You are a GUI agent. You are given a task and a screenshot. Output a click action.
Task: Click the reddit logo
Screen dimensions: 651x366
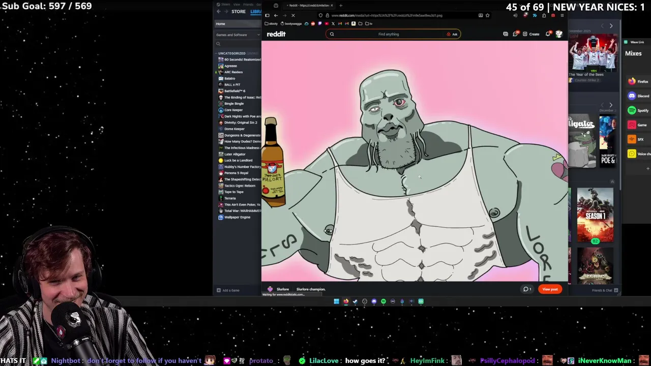(x=276, y=34)
